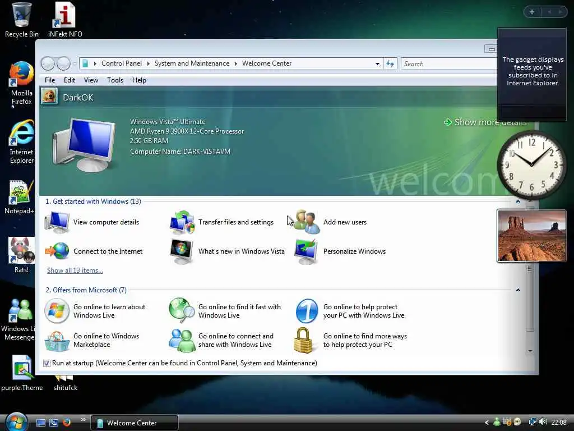Click the feed headlines sidebar gadget
Image resolution: width=574 pixels, height=431 pixels.
pyautogui.click(x=532, y=75)
